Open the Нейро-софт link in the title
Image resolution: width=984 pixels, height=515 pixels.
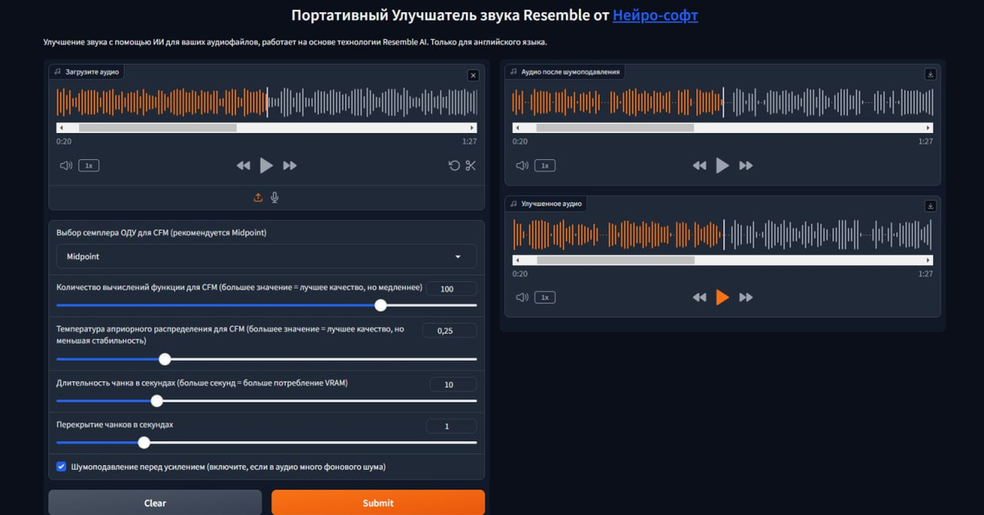655,15
